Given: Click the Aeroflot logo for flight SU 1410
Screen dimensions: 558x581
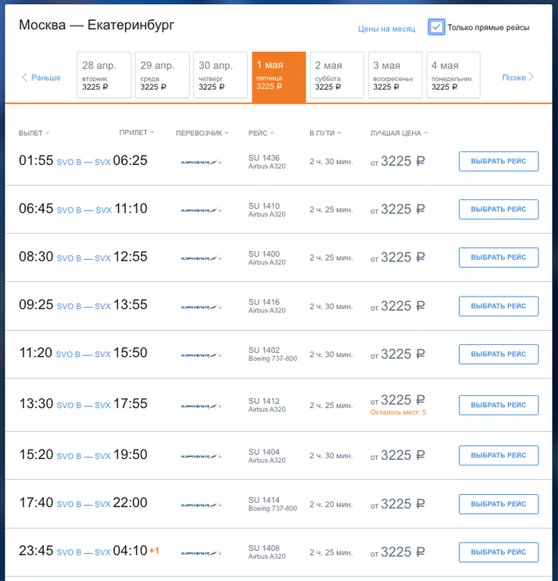Looking at the screenshot, I should pos(200,210).
